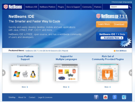Open the Plugins menu item
Viewport: 135px width, 102px height.
coord(61,7)
